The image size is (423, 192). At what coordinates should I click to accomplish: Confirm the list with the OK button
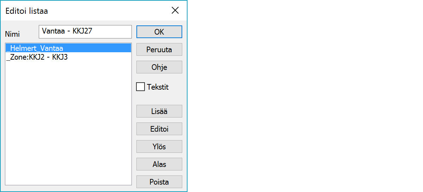pyautogui.click(x=159, y=32)
